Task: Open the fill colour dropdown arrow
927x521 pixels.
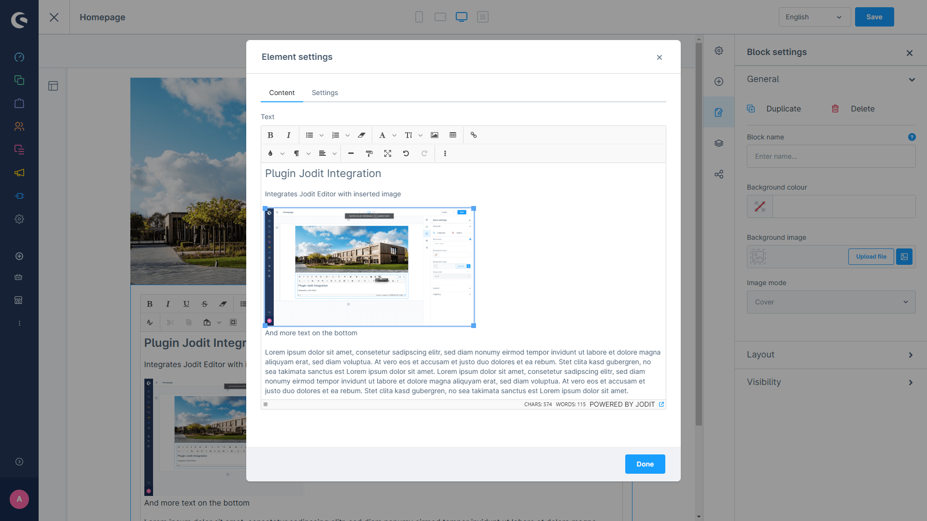Action: pyautogui.click(x=282, y=154)
